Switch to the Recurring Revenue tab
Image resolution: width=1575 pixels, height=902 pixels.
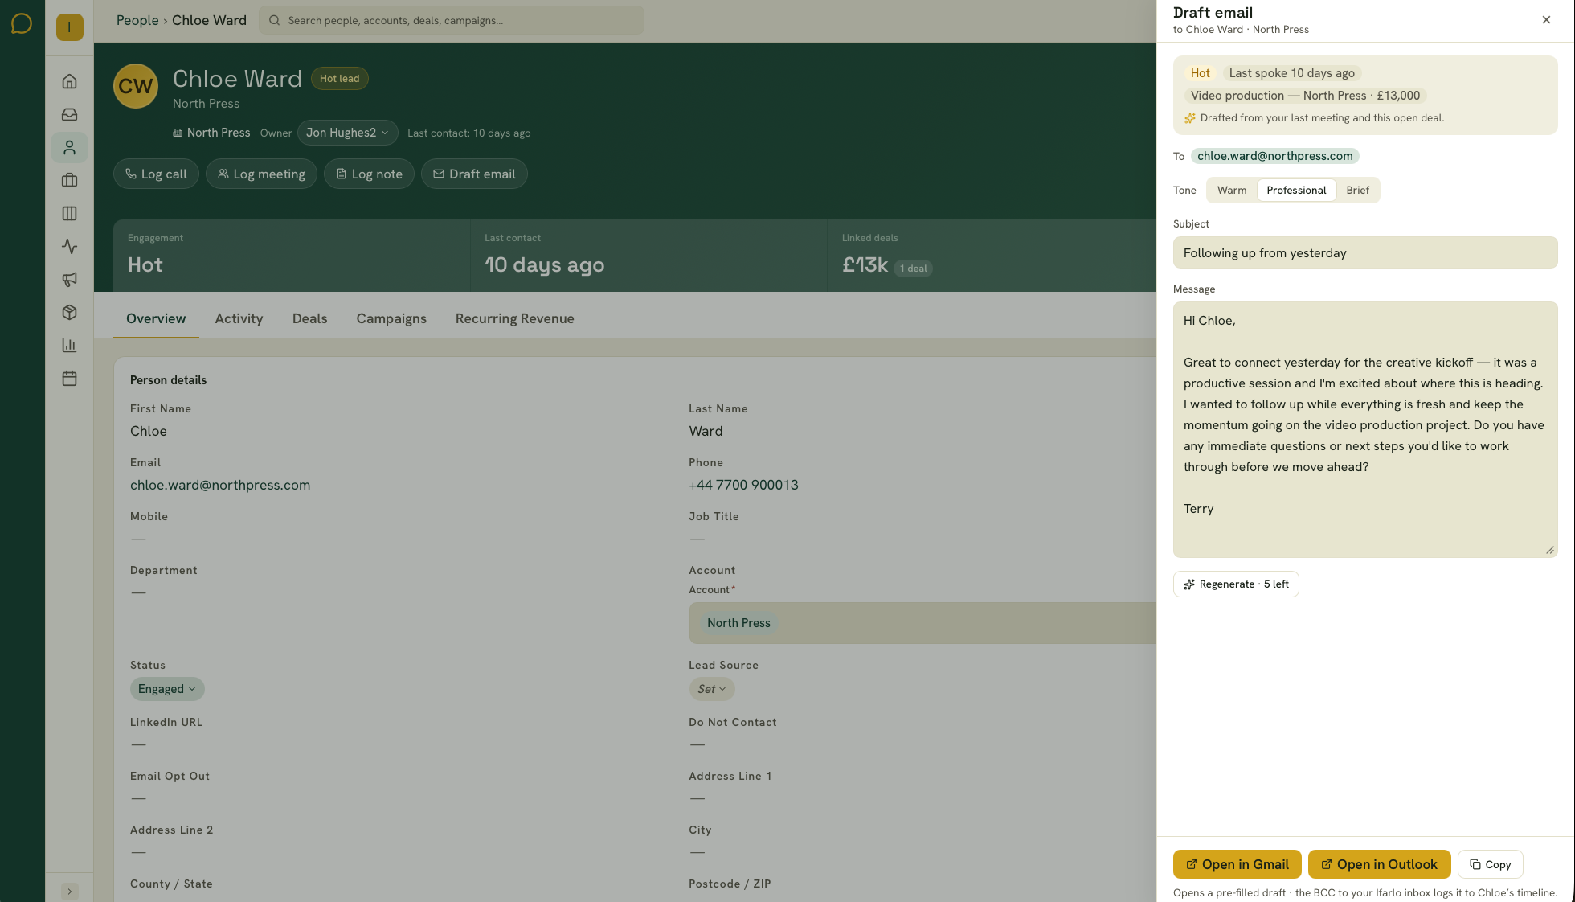click(x=514, y=318)
